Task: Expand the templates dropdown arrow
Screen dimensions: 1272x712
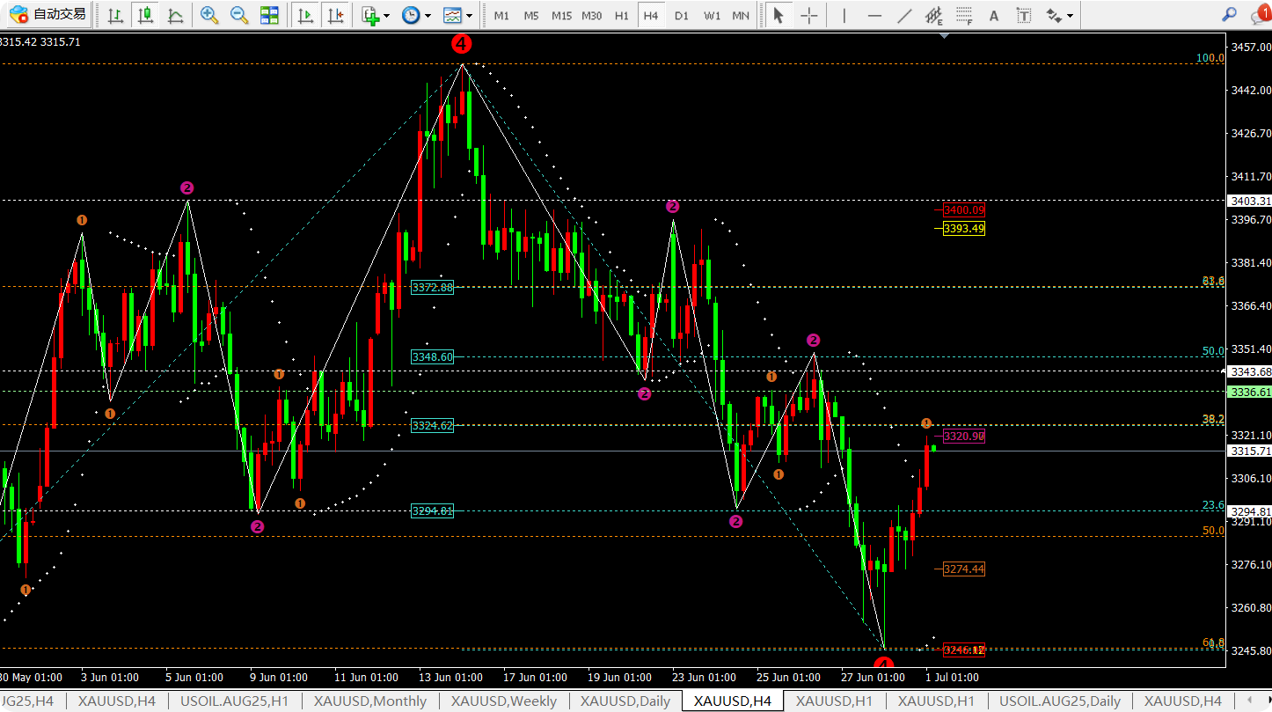Action: click(x=470, y=16)
